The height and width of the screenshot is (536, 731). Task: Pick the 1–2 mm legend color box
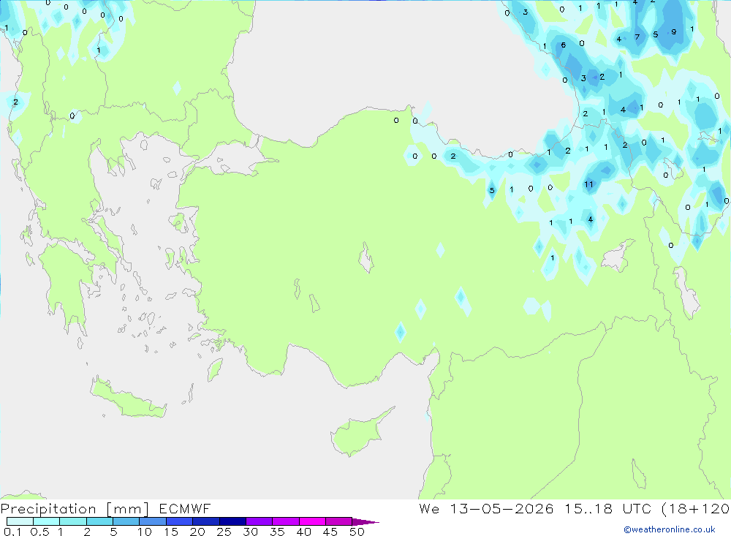point(72,521)
